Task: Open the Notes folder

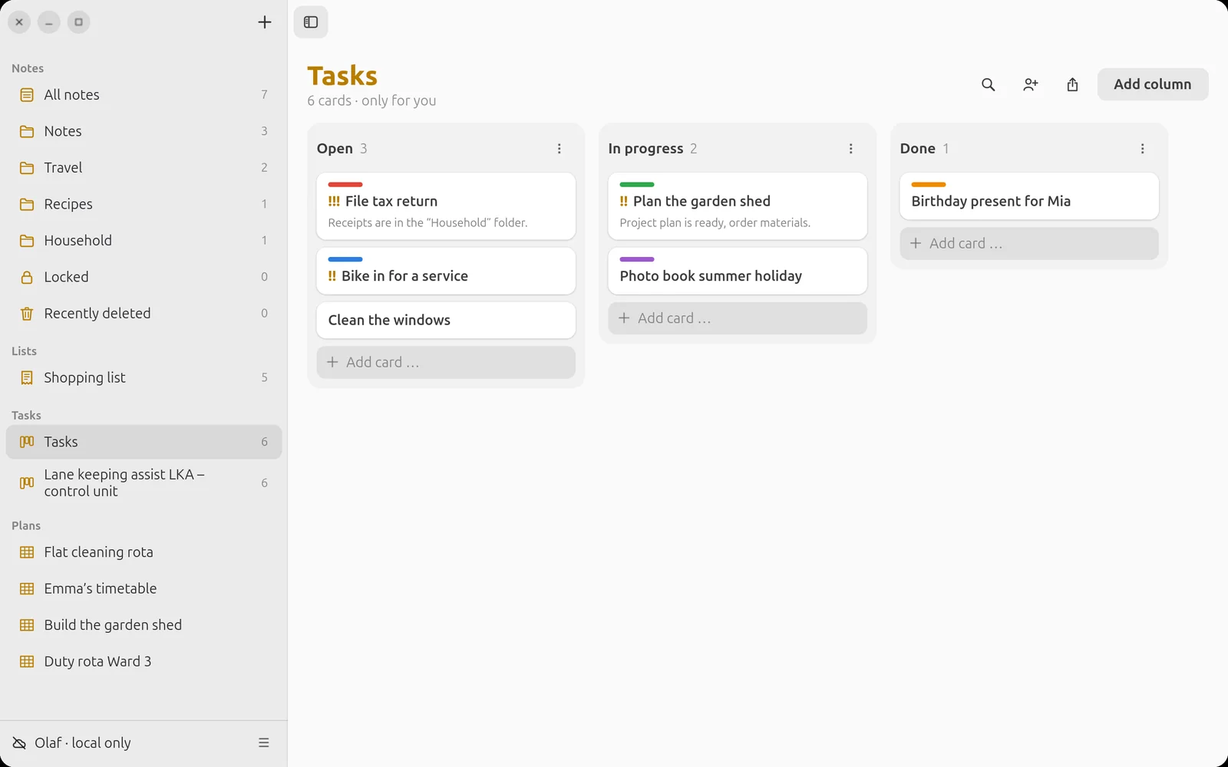Action: (x=144, y=131)
